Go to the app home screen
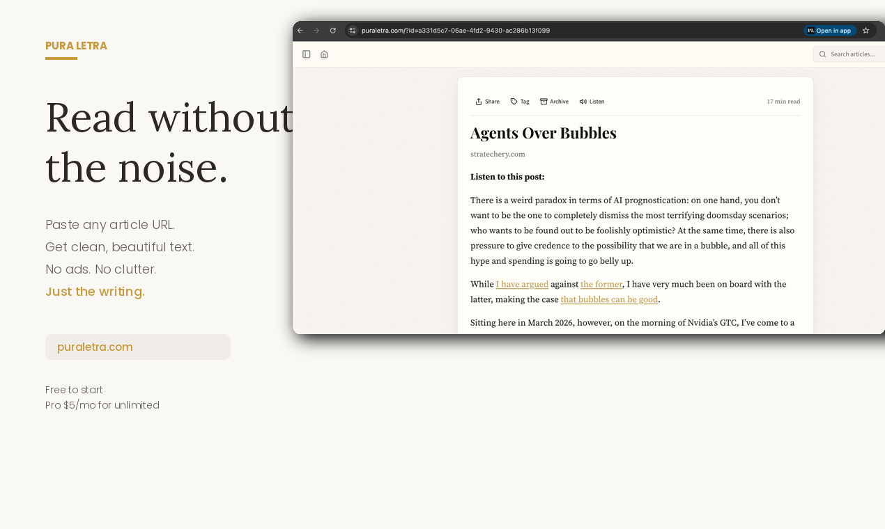Screen dimensions: 885x529 [324, 54]
